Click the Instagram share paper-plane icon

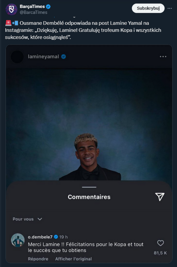160,197
